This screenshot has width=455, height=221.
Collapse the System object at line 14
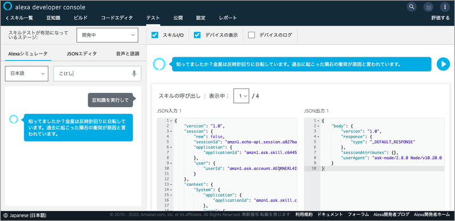(x=171, y=189)
